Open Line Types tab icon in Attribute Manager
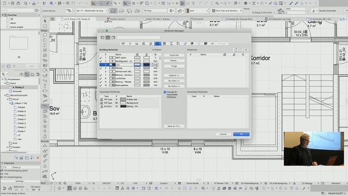Image resolution: width=348 pixels, height=196 pixels. [137, 44]
